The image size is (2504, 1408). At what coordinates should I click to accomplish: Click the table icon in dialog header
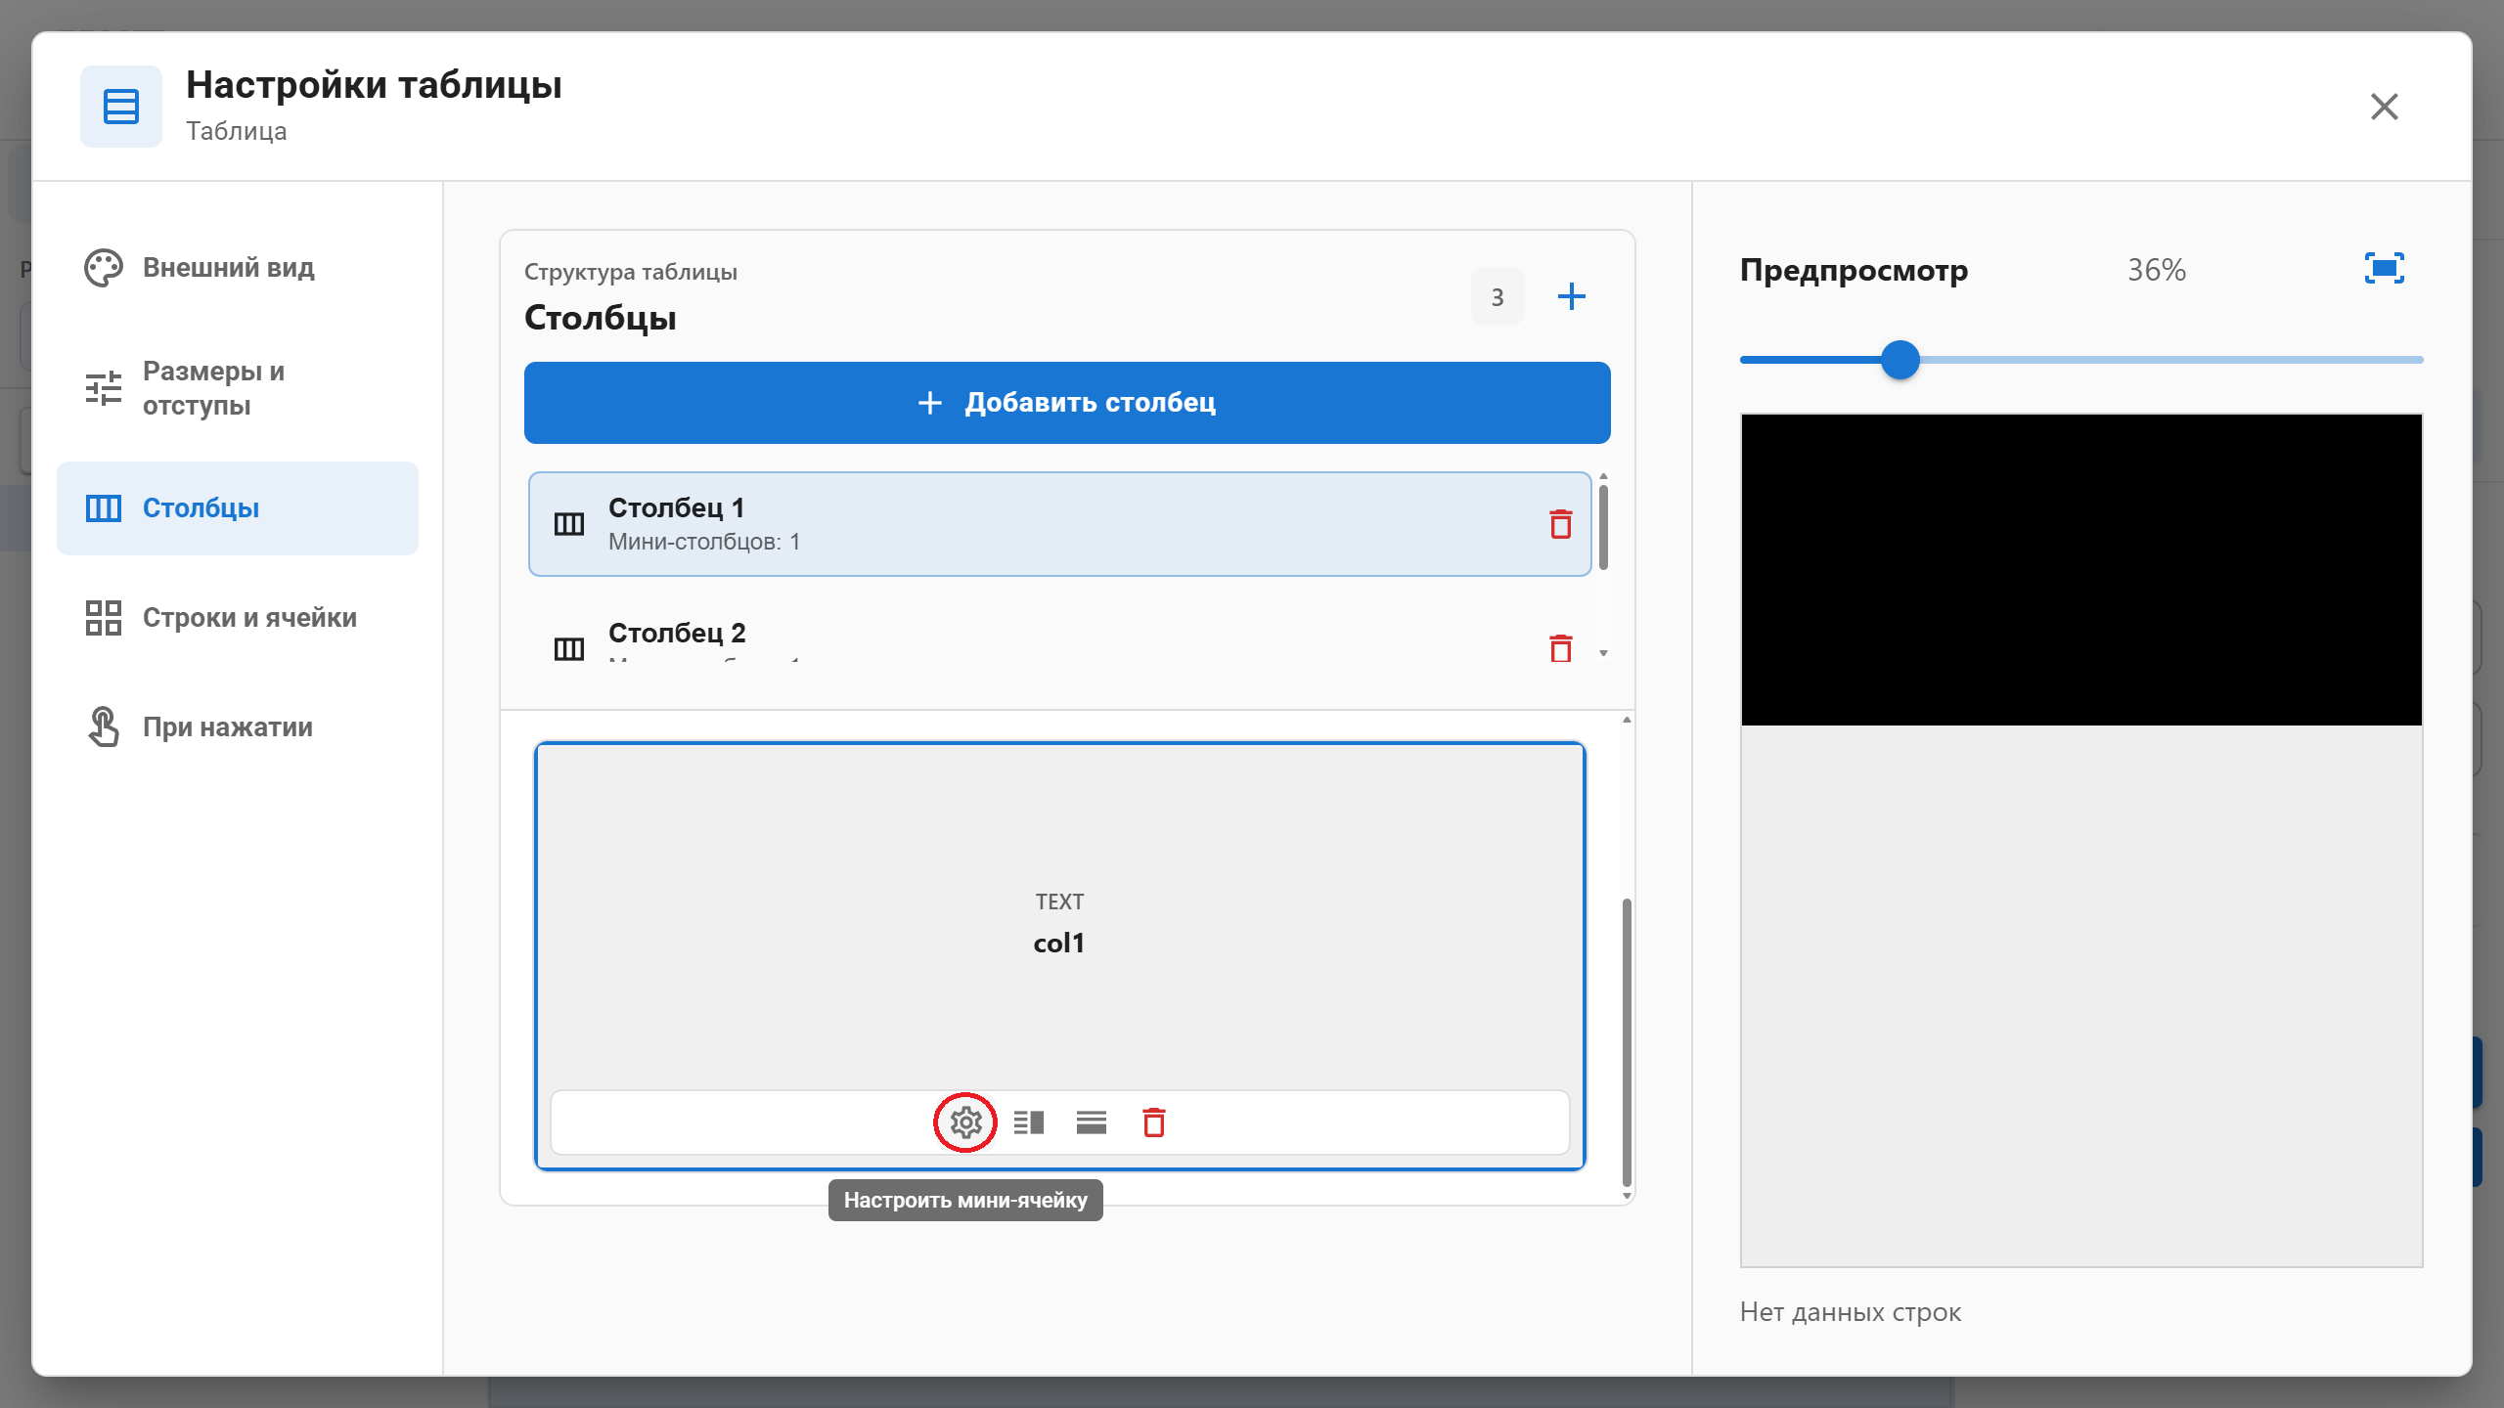coord(121,107)
